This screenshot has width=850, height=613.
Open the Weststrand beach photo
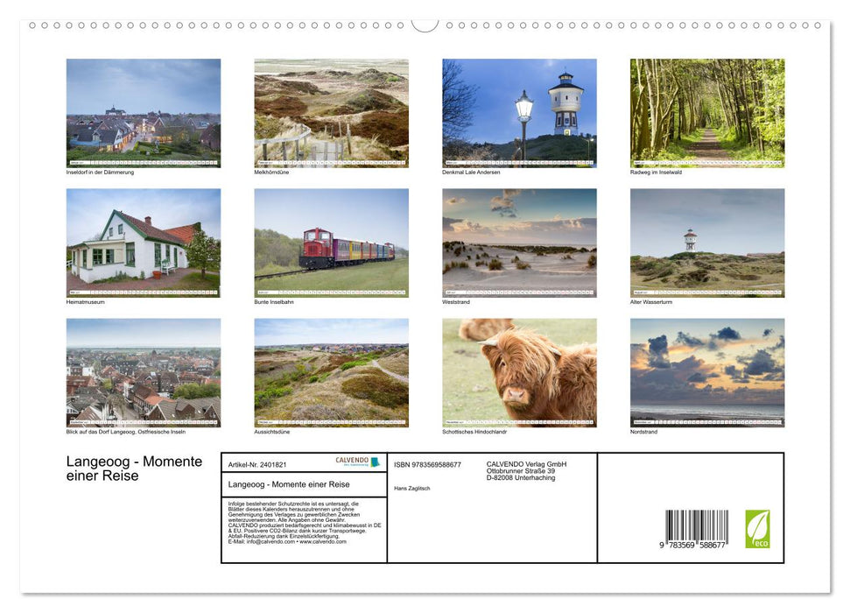(519, 243)
